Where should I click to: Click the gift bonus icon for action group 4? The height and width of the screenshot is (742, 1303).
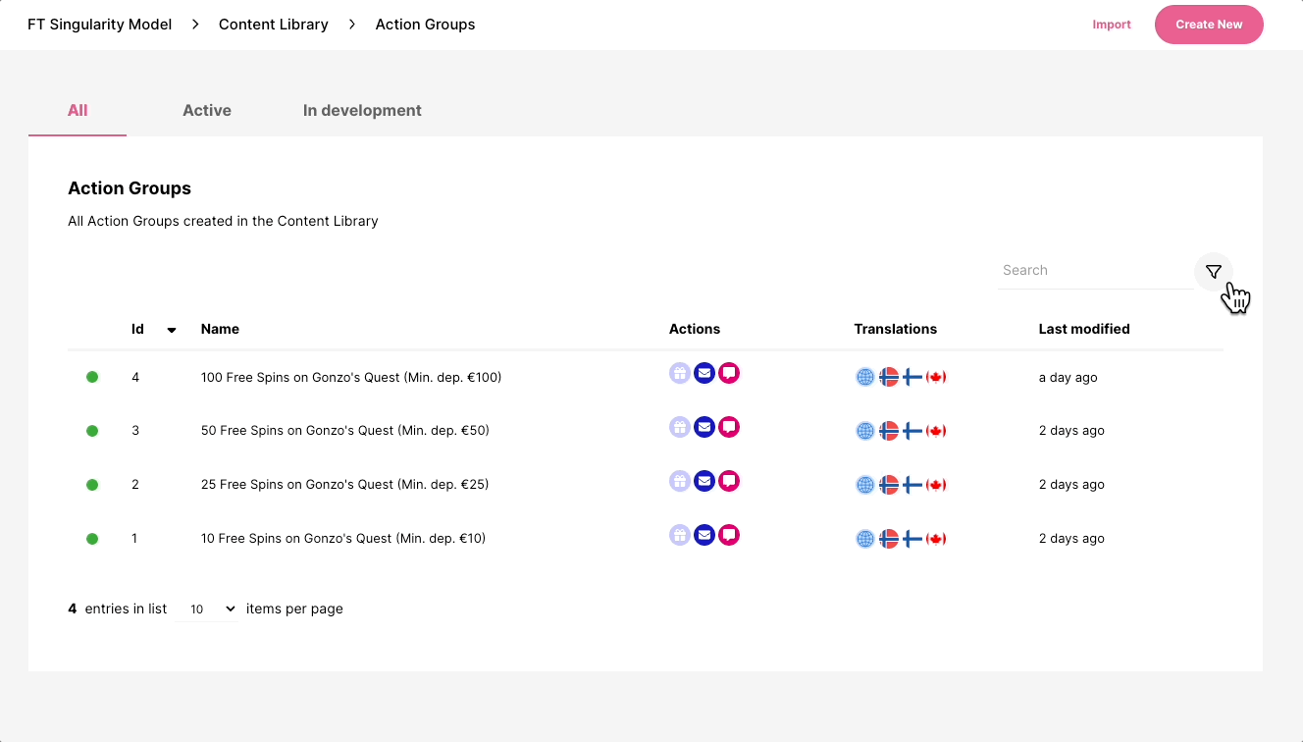click(679, 373)
